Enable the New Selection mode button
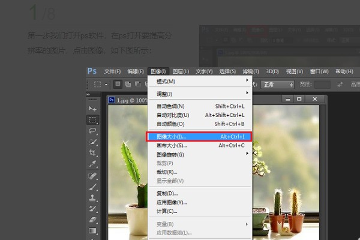Image resolution: width=360 pixels, height=240 pixels. tap(118, 85)
